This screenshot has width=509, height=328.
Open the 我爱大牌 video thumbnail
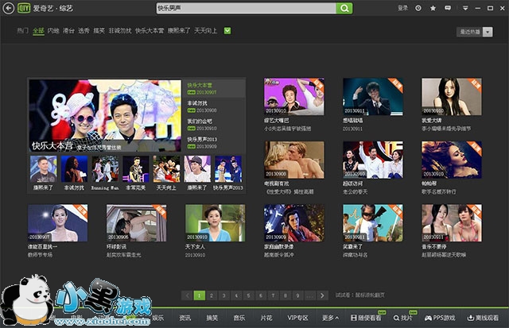452,97
